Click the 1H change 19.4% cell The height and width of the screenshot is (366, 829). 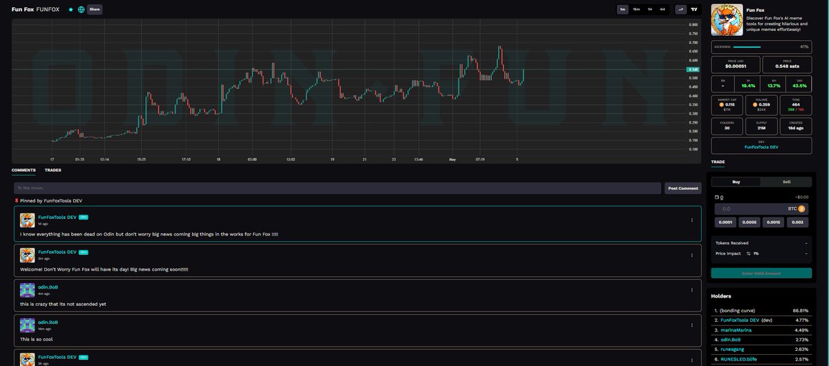(748, 84)
